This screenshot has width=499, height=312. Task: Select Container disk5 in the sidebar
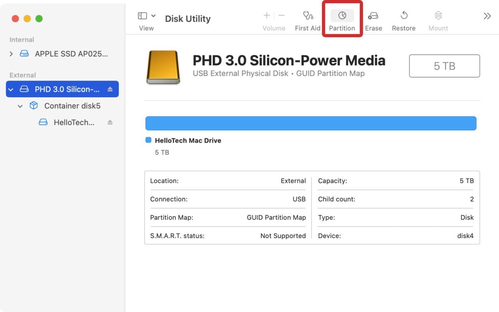pyautogui.click(x=72, y=106)
